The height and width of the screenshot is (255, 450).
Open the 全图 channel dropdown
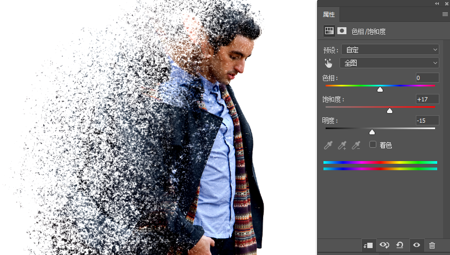389,63
